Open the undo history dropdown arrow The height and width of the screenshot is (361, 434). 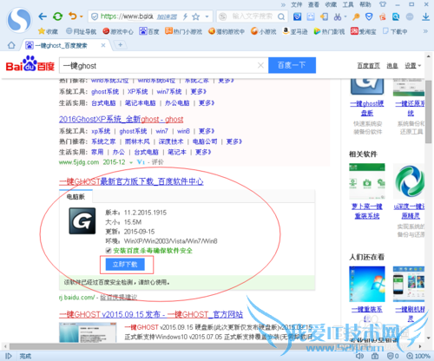point(82,16)
